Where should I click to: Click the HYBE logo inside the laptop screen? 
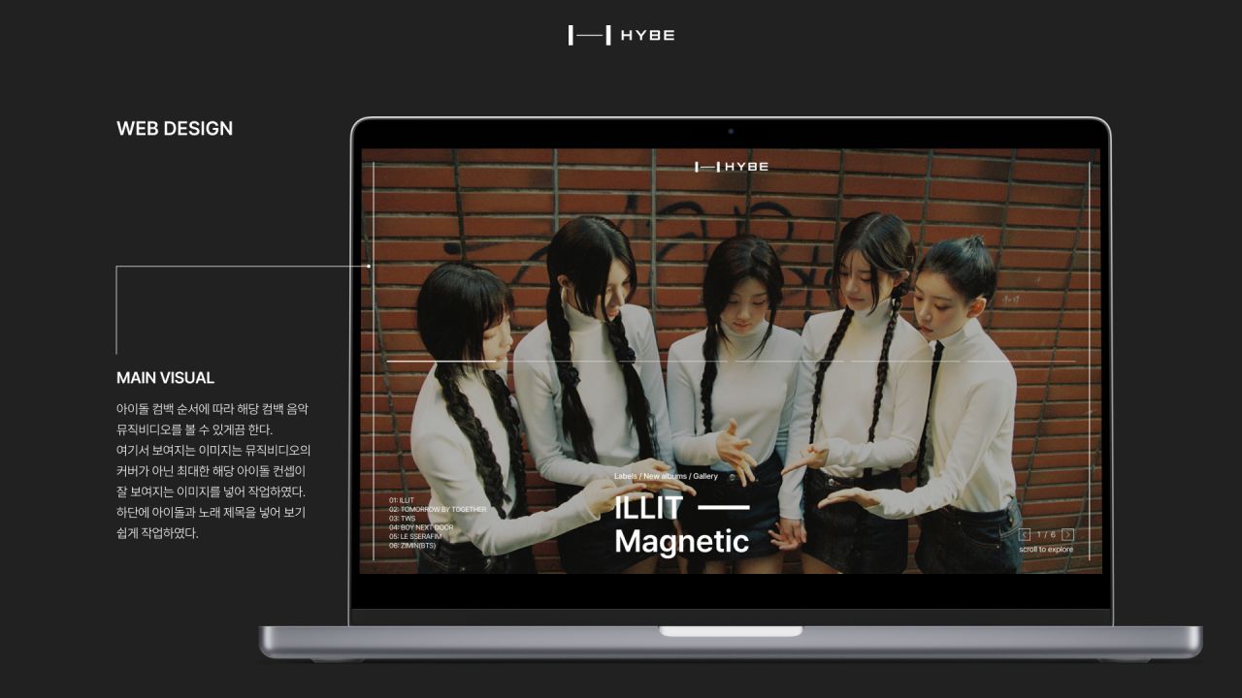coord(731,167)
